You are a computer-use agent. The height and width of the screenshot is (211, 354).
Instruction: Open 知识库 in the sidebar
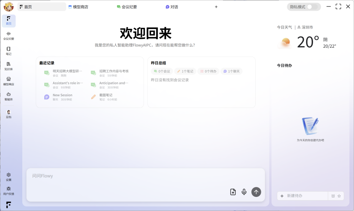(9, 66)
